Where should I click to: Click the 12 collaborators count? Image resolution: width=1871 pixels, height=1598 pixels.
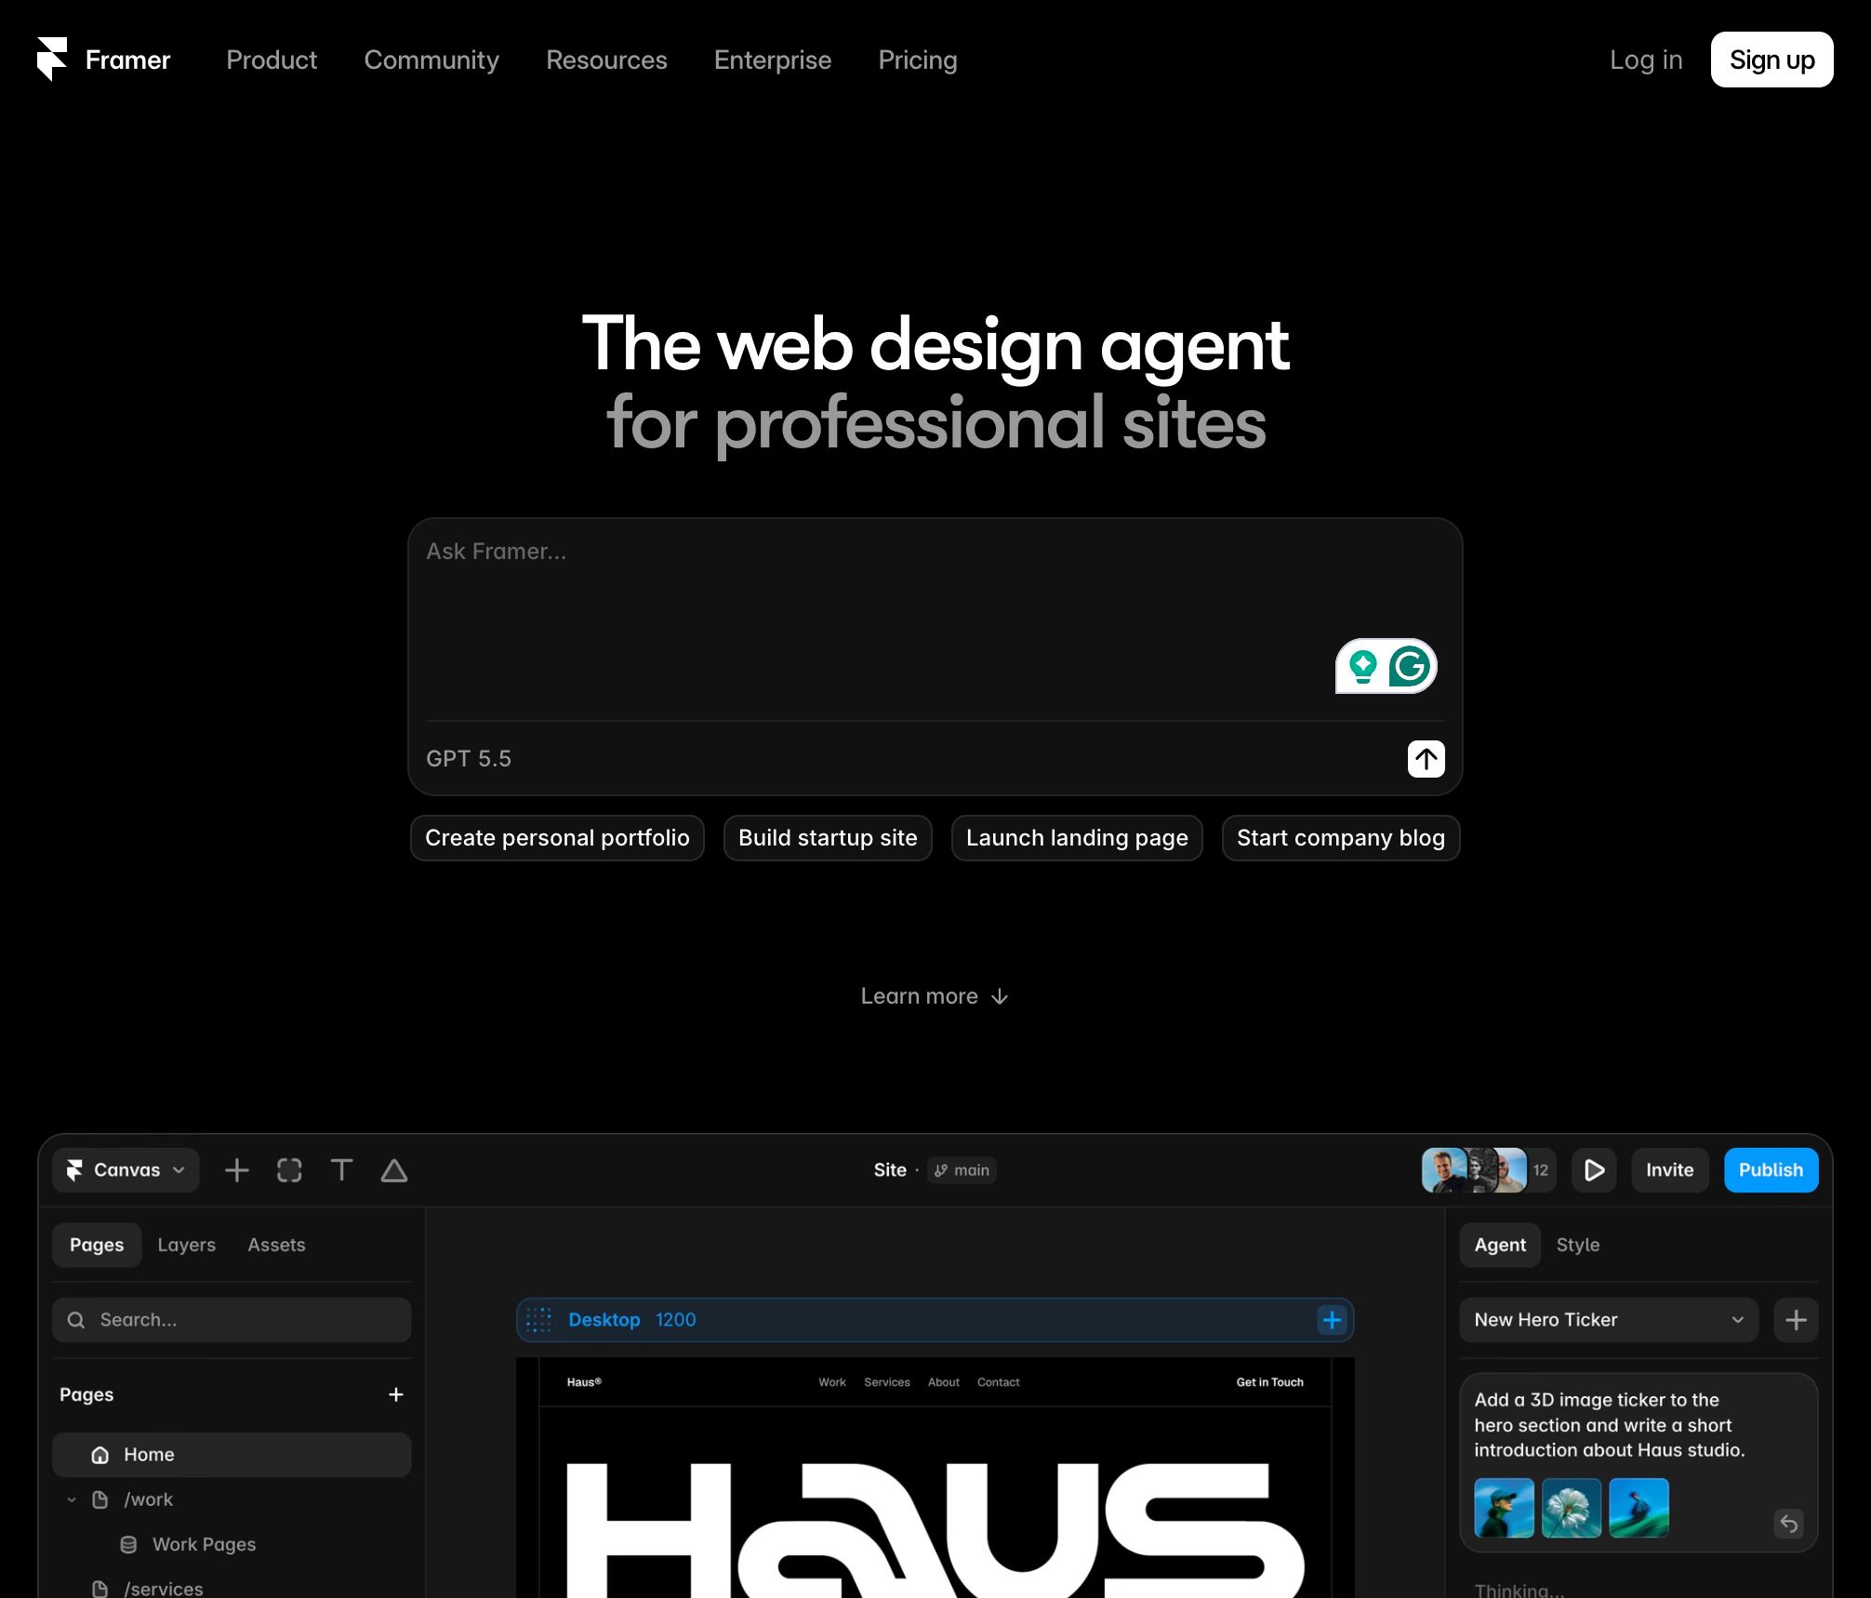tap(1541, 1170)
